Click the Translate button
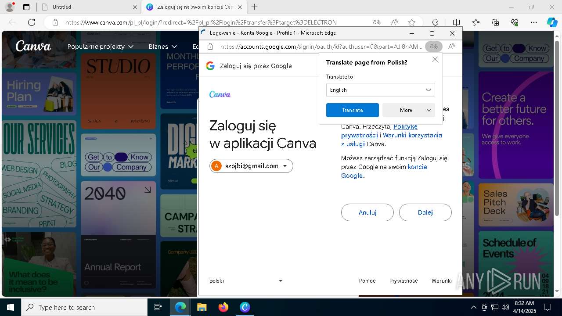The image size is (562, 316). point(353,110)
